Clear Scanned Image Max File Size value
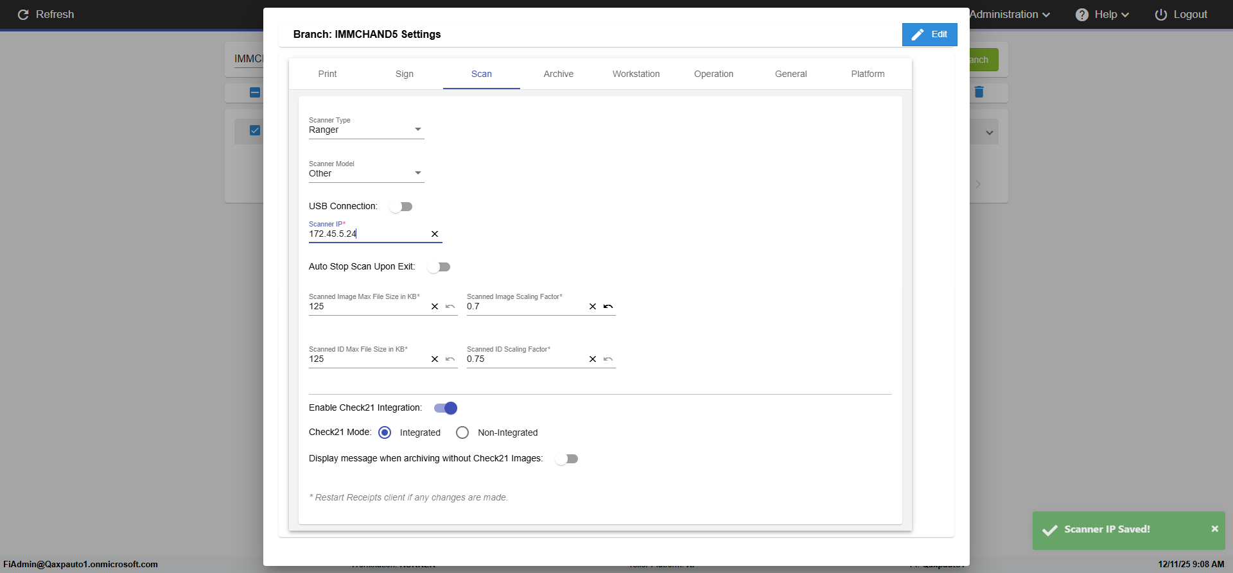The height and width of the screenshot is (573, 1233). coord(435,307)
